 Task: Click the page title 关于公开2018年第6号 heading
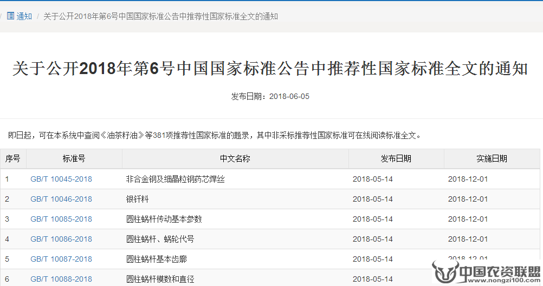(270, 68)
